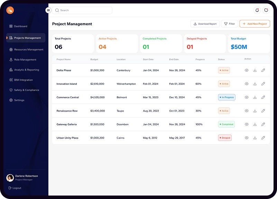
Task: Click the 45% progress value for Delta Phase
Action: click(x=199, y=70)
